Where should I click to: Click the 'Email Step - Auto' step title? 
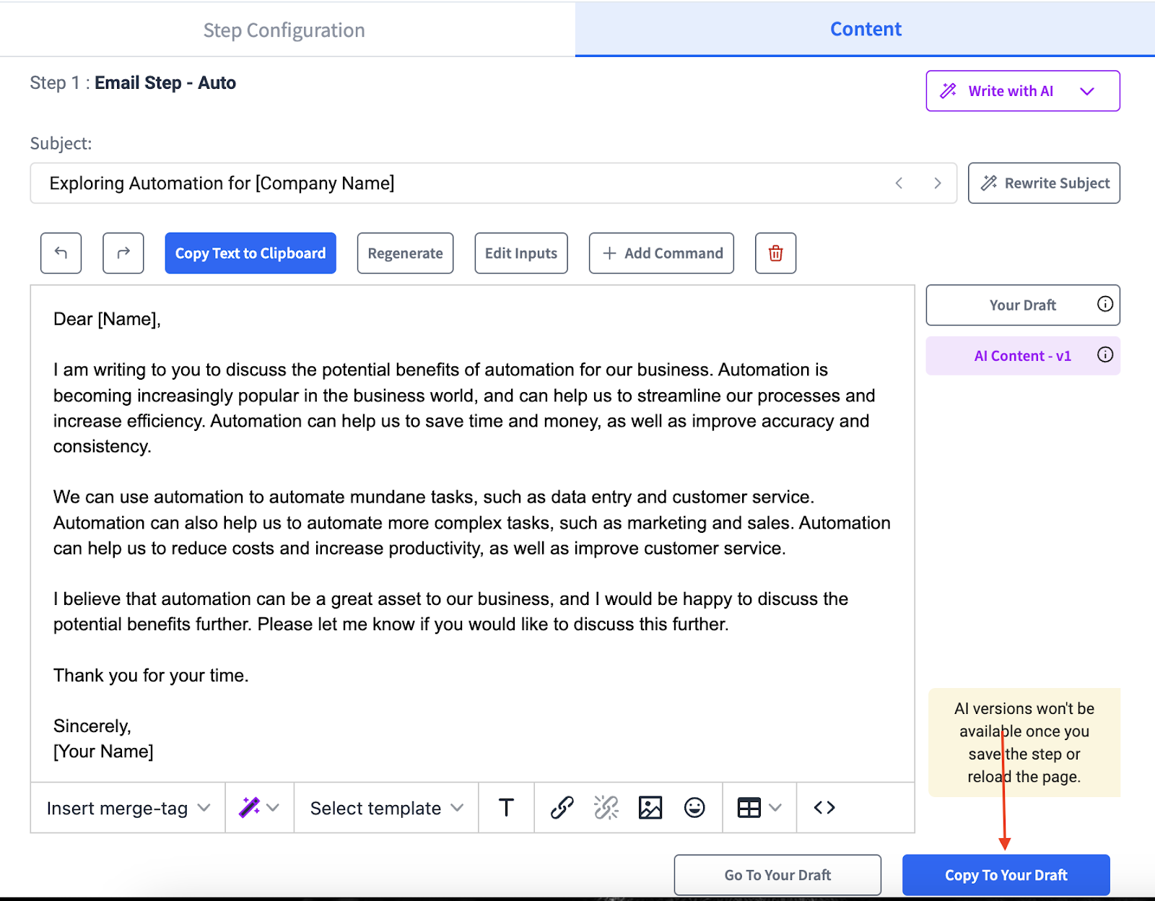click(165, 83)
